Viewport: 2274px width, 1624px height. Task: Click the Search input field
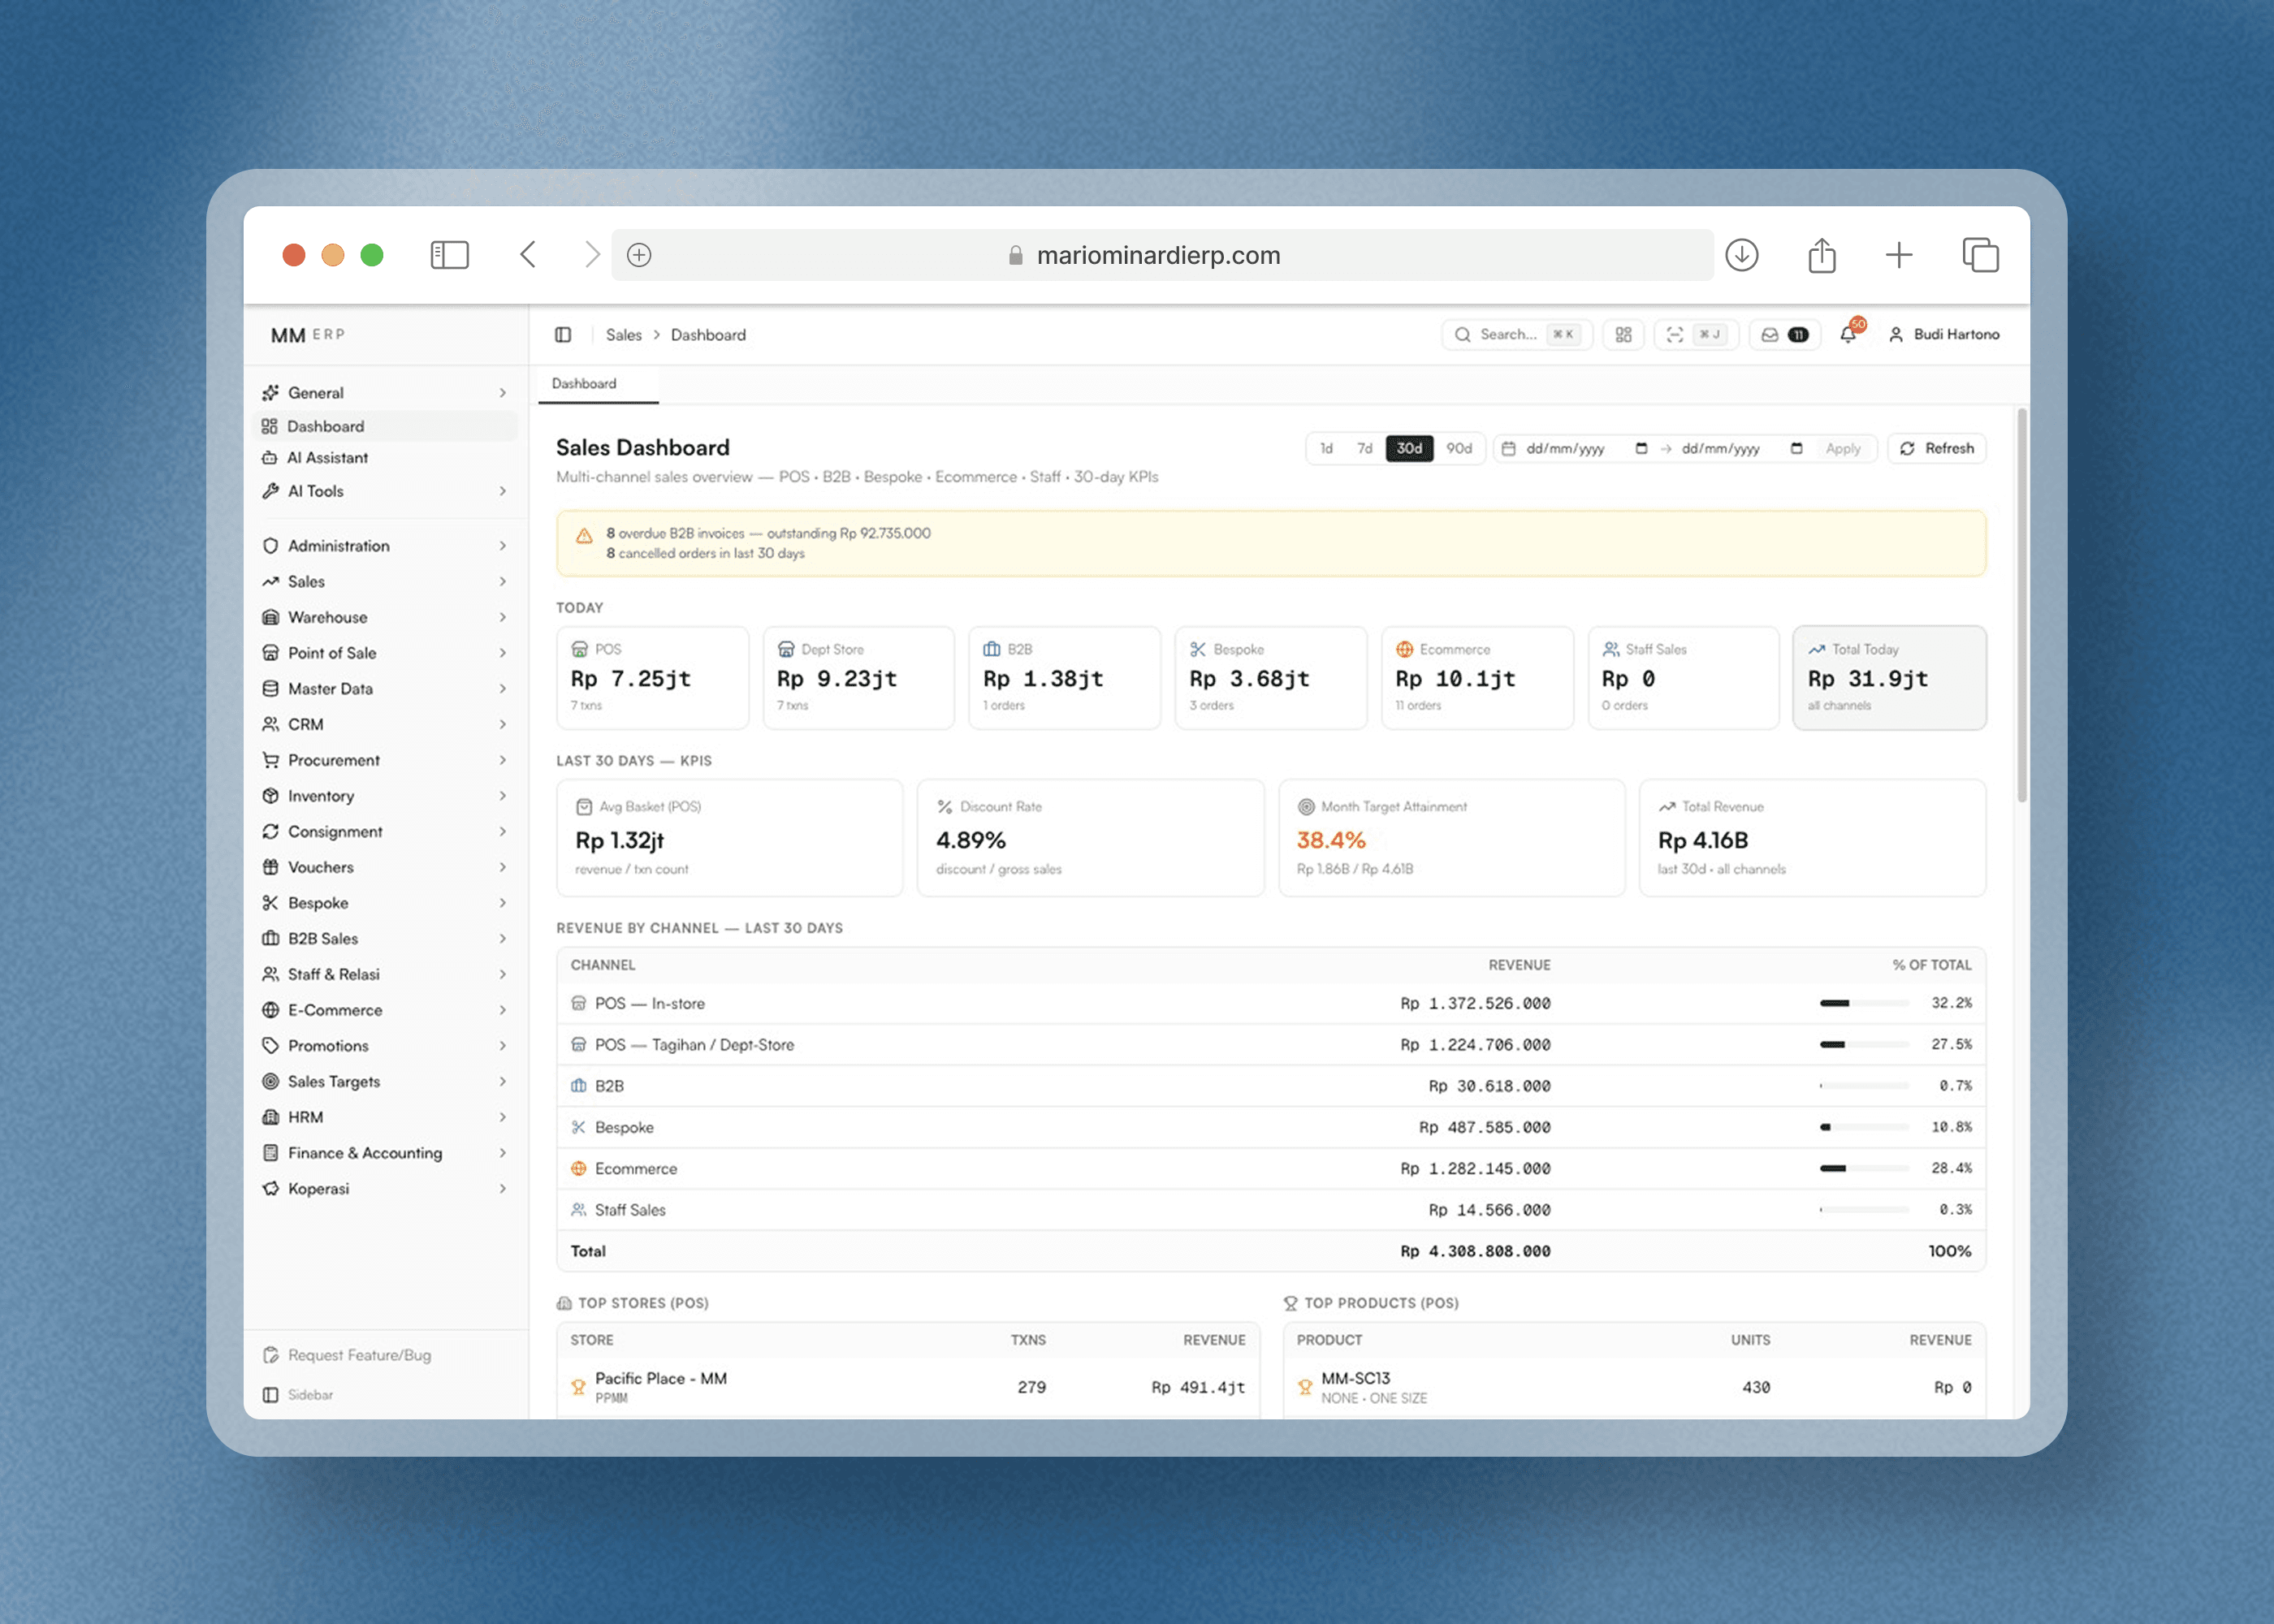pyautogui.click(x=1516, y=335)
